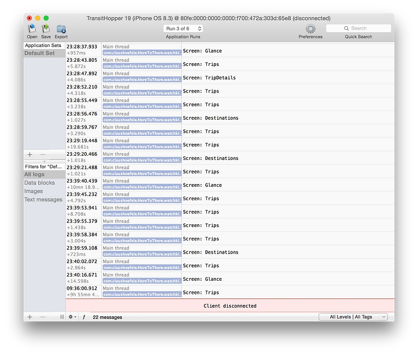The image size is (418, 355).
Task: Click the Quick Search field
Action: tap(358, 28)
